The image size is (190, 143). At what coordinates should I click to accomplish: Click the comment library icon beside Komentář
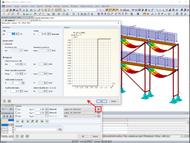click(60, 129)
